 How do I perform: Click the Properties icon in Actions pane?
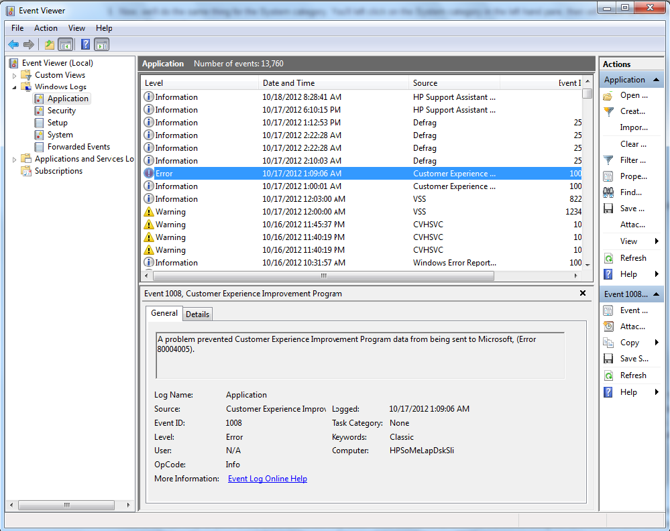tap(608, 176)
